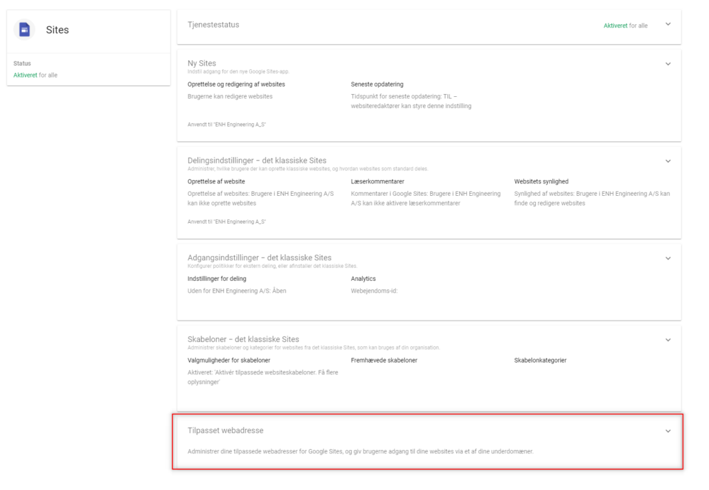Expand Skabeloner – det klassiske Sites chevron

668,340
